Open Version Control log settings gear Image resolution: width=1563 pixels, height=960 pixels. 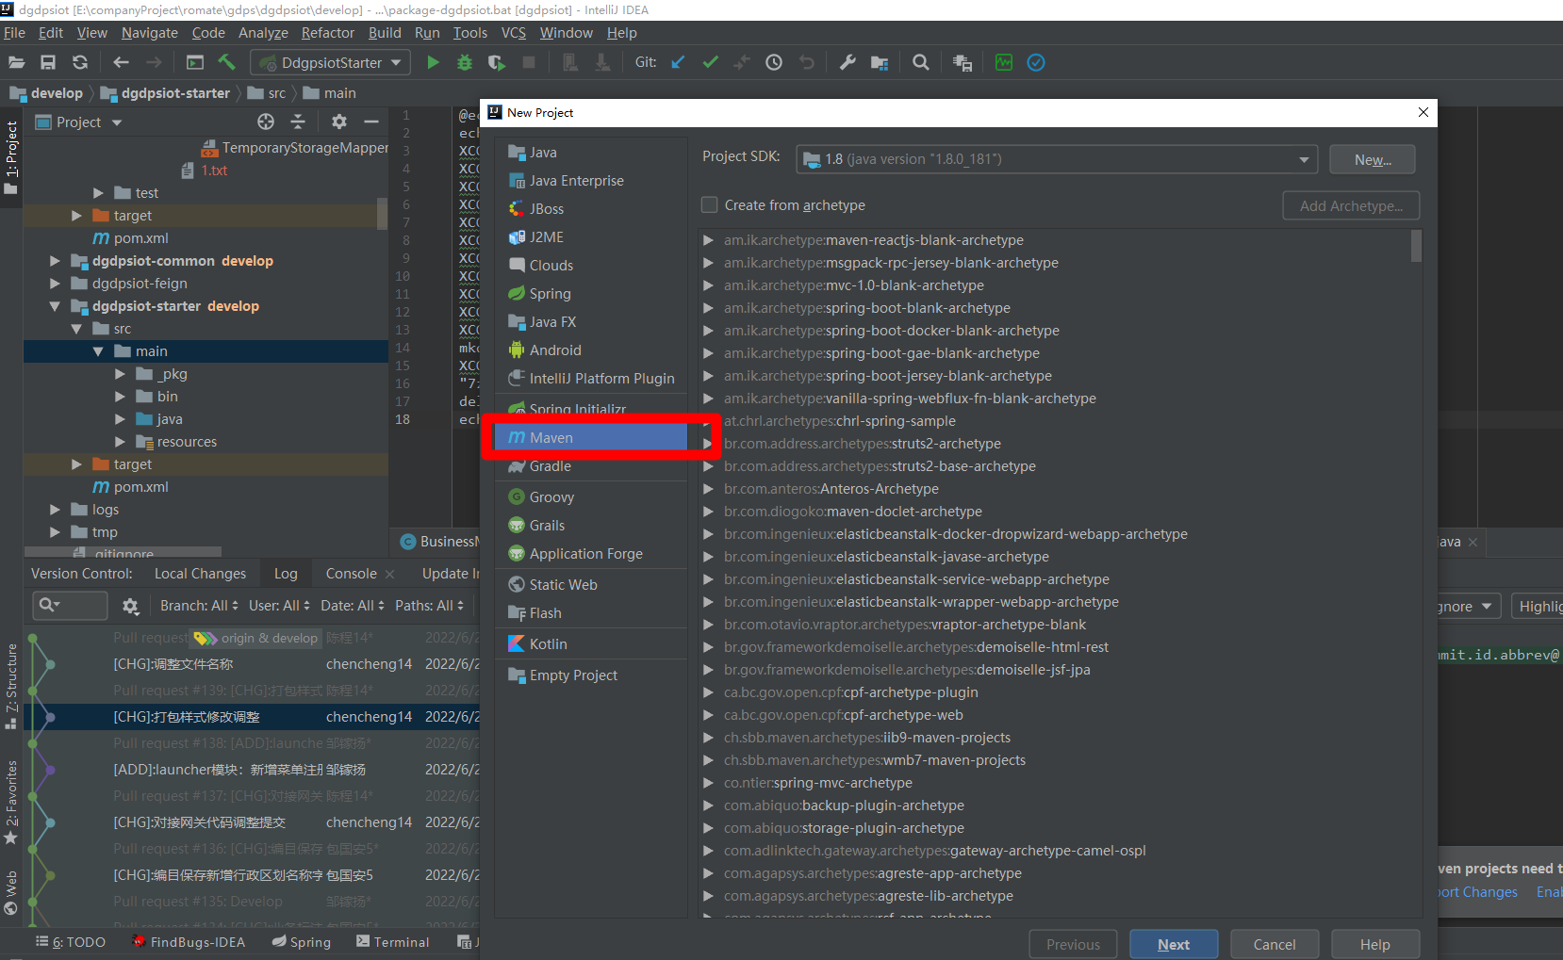tap(131, 606)
